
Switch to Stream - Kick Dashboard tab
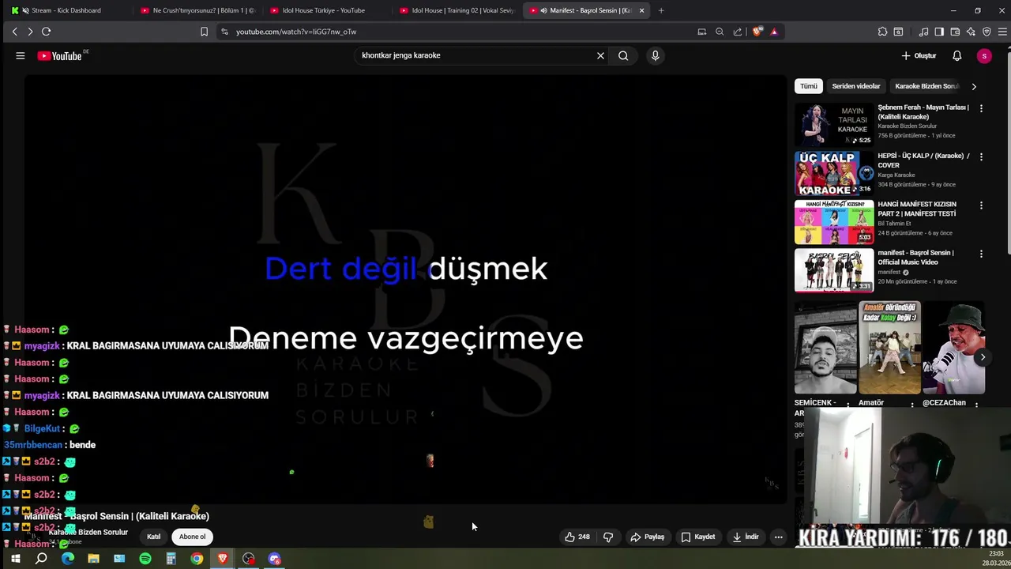coord(66,10)
